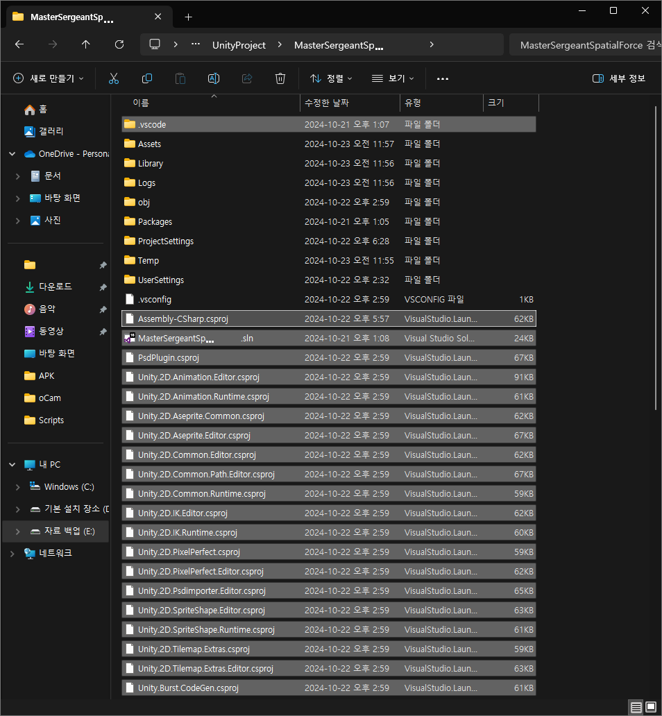Select the Temp folder
Viewport: 662px width, 716px height.
(328, 261)
